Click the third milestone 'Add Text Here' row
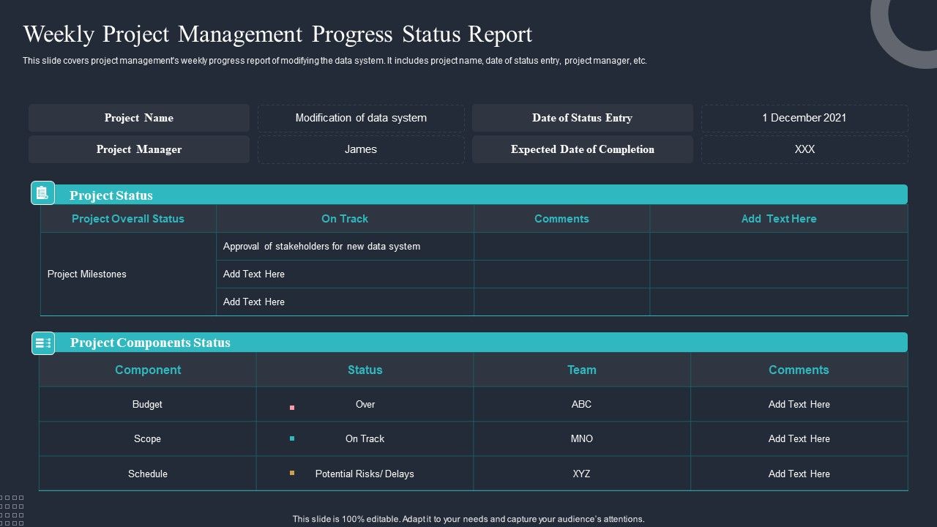This screenshot has height=527, width=937. click(x=345, y=302)
